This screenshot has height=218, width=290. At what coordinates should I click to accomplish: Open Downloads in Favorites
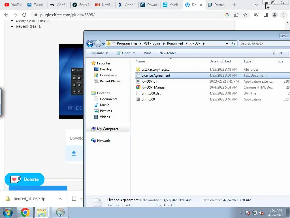pos(108,75)
